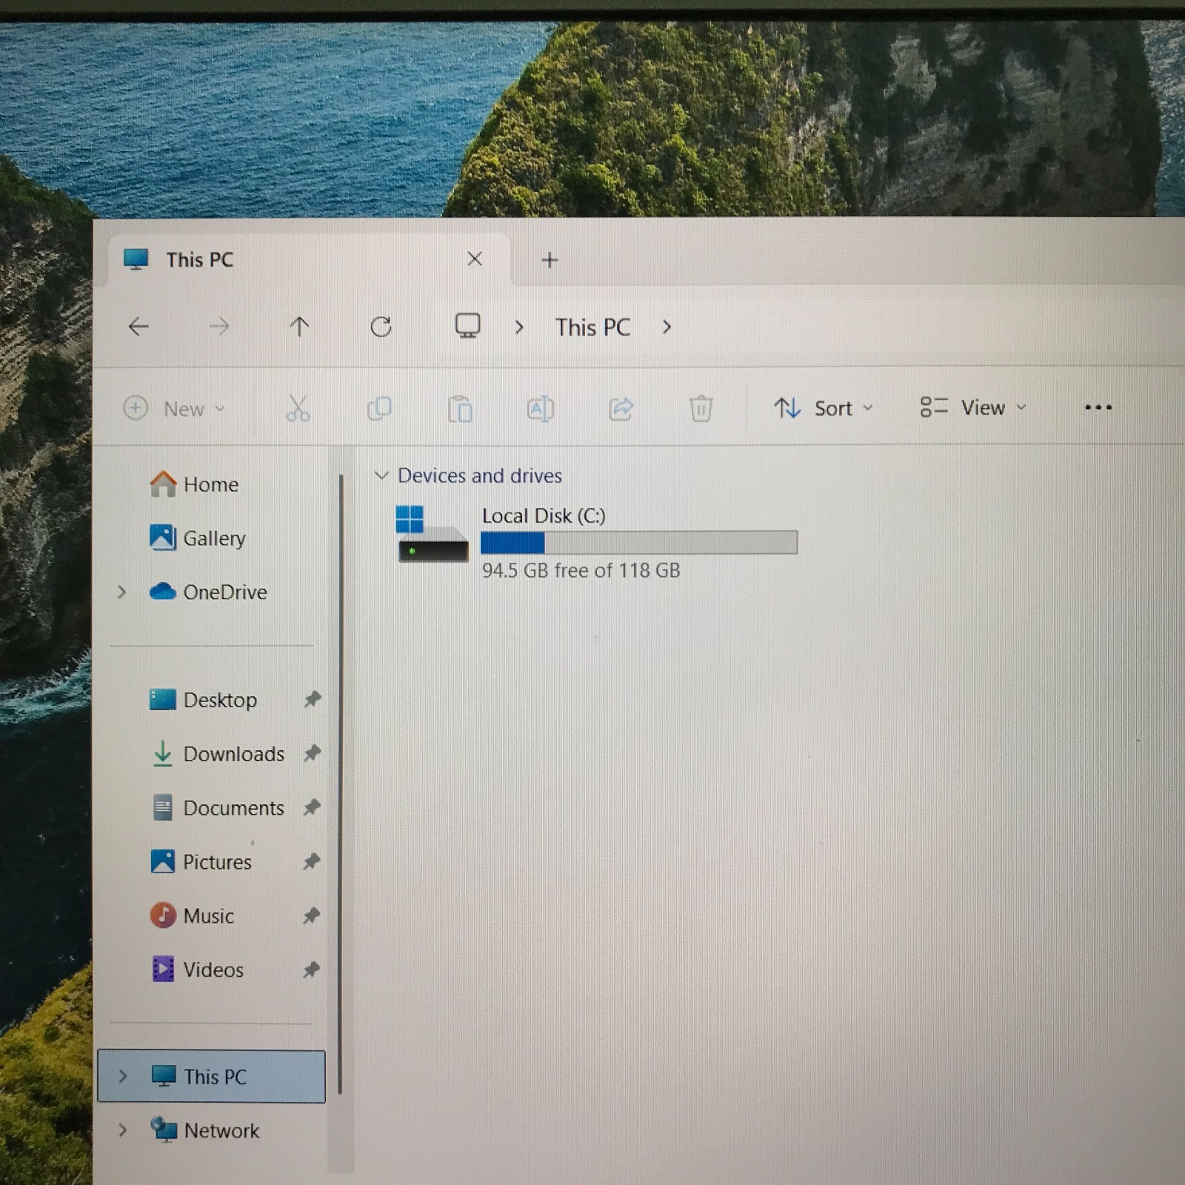Click the monitor icon in address bar
The height and width of the screenshot is (1185, 1185).
(467, 326)
